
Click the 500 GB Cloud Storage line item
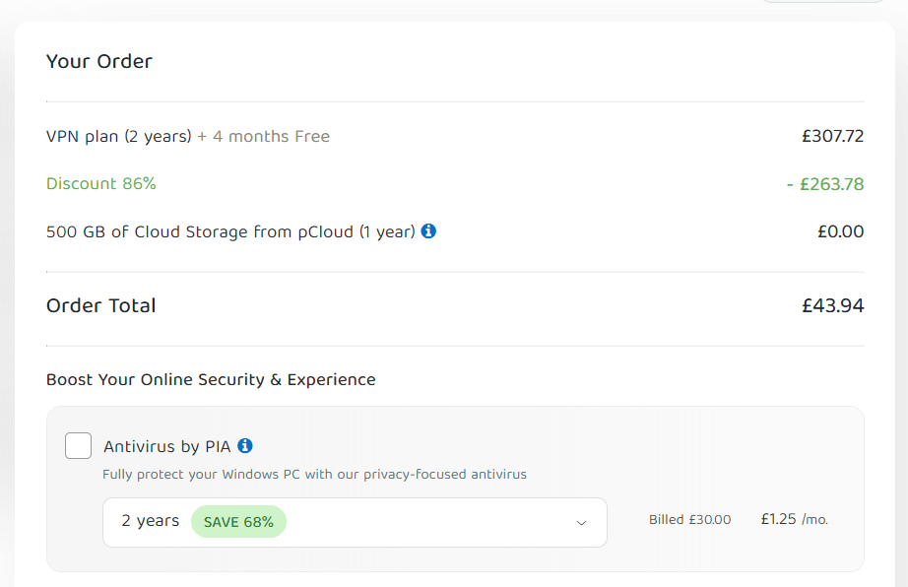(230, 231)
